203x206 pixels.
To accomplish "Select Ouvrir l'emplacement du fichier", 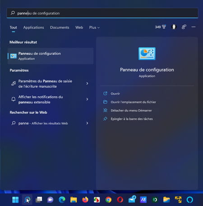I will pyautogui.click(x=133, y=102).
